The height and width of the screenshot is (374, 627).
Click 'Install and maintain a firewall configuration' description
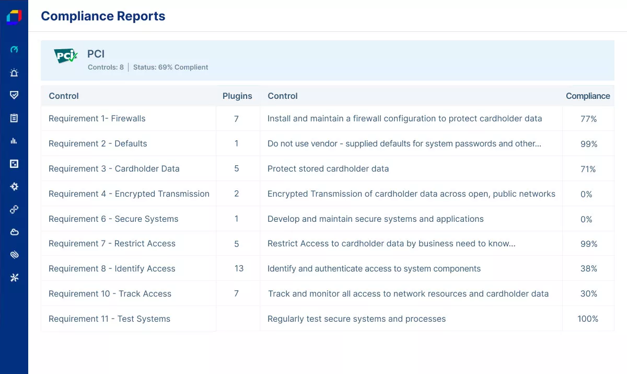point(405,119)
